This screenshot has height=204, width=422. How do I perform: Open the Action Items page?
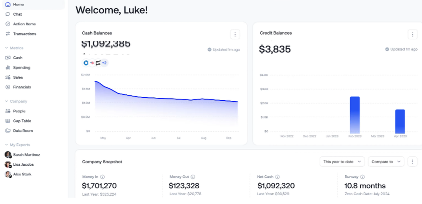pyautogui.click(x=24, y=24)
